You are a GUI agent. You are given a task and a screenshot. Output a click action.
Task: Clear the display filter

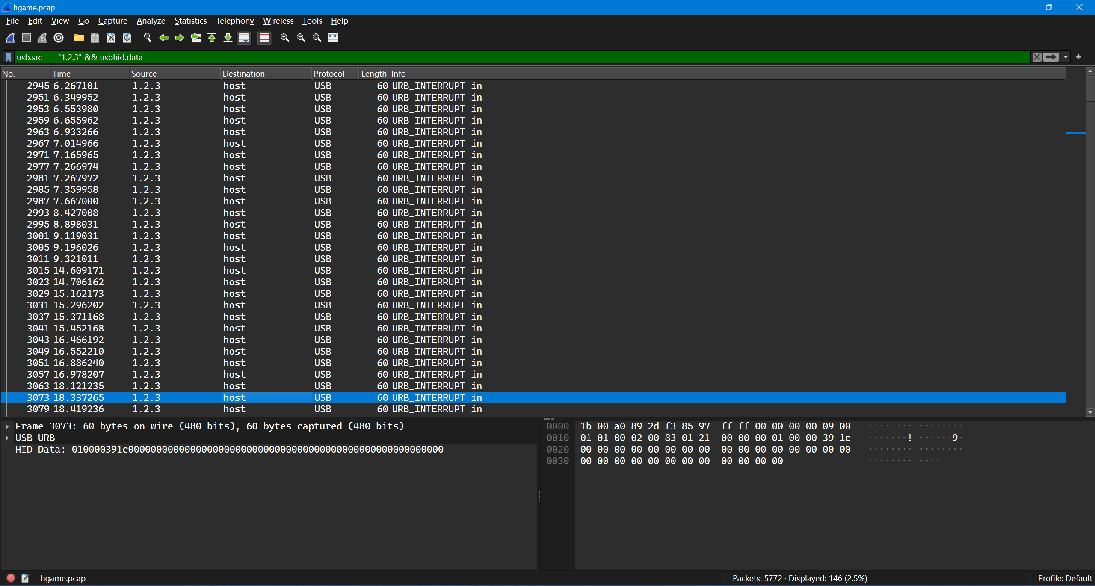point(1037,57)
